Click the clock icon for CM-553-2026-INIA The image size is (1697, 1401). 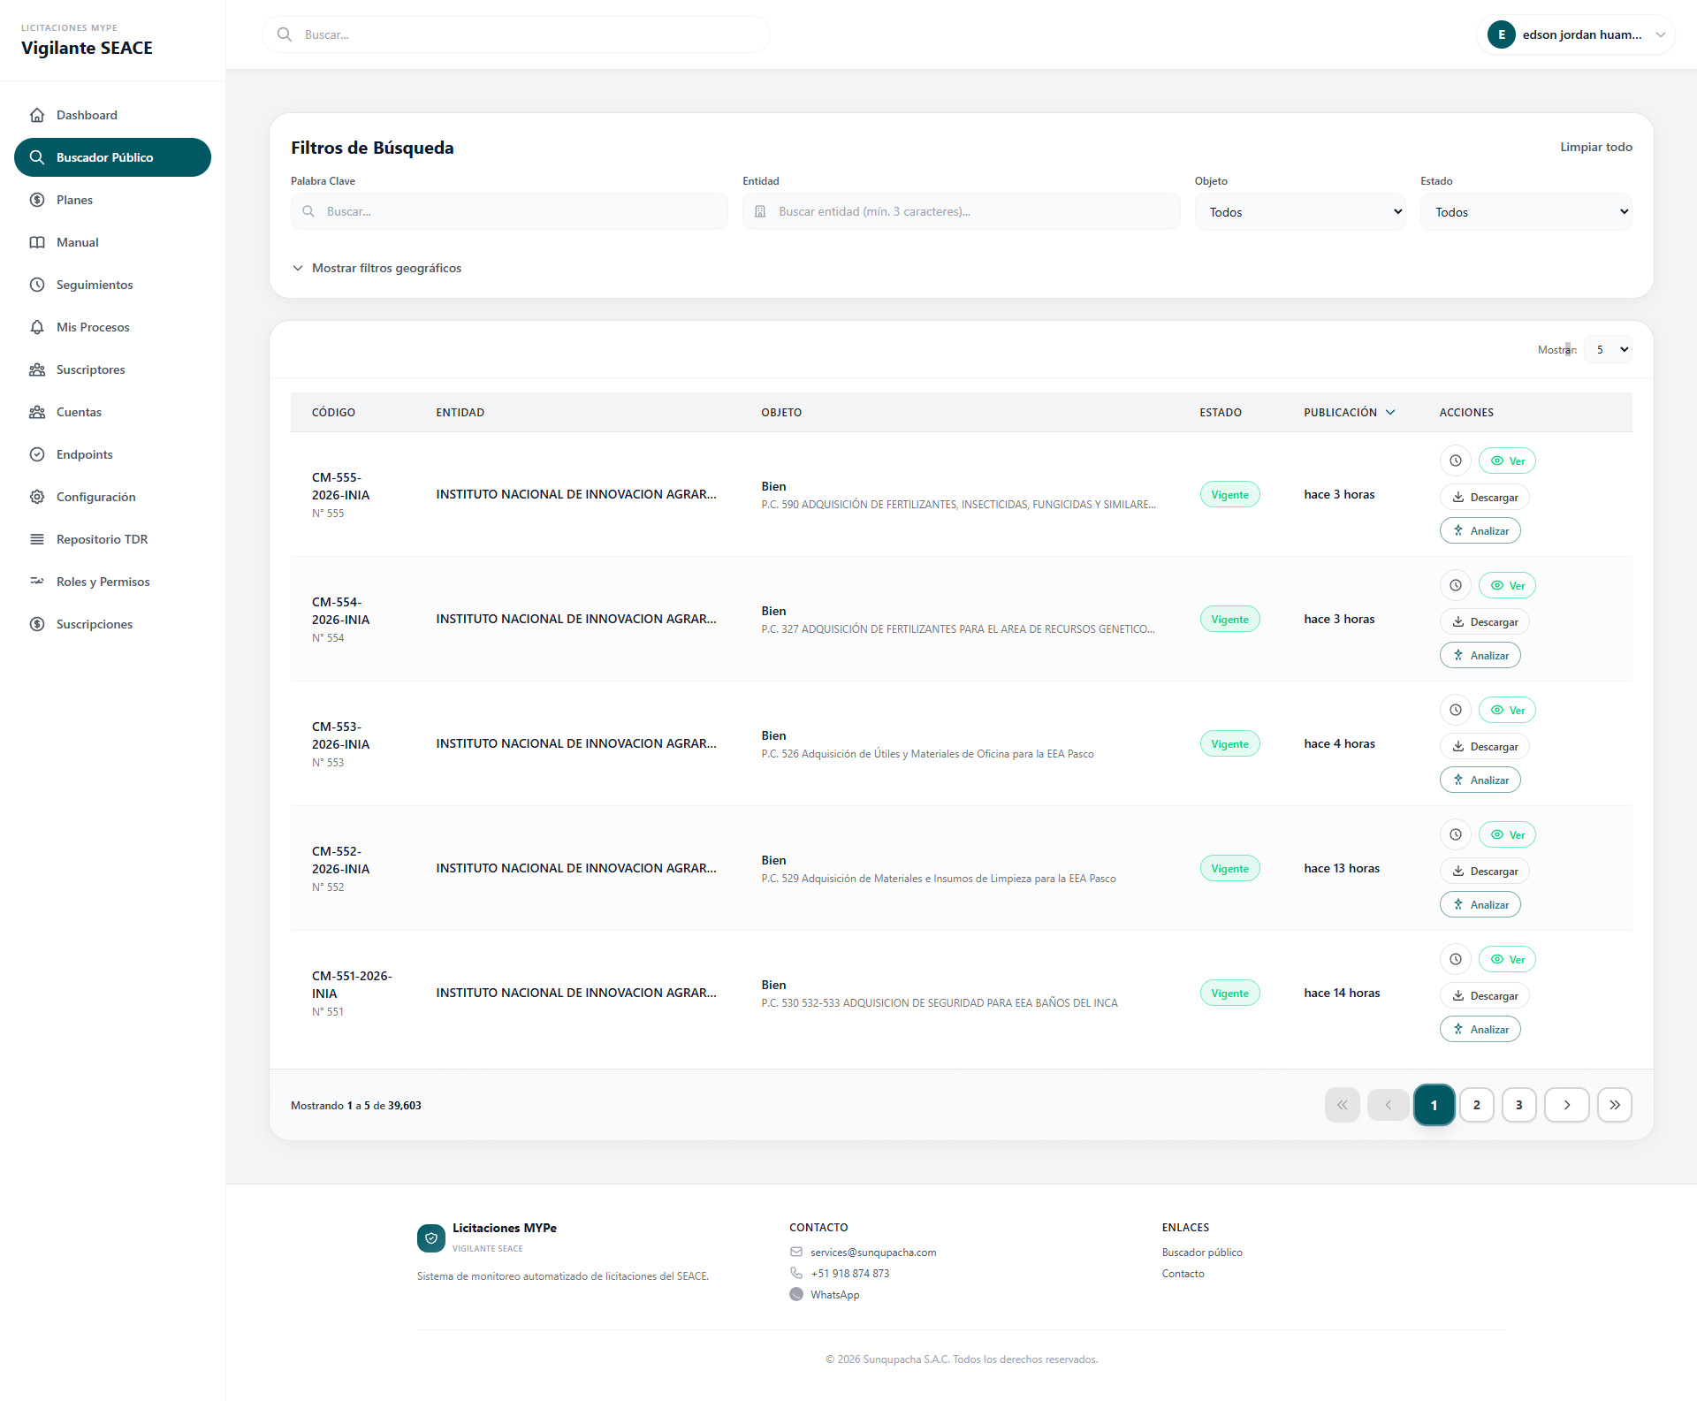click(x=1455, y=710)
